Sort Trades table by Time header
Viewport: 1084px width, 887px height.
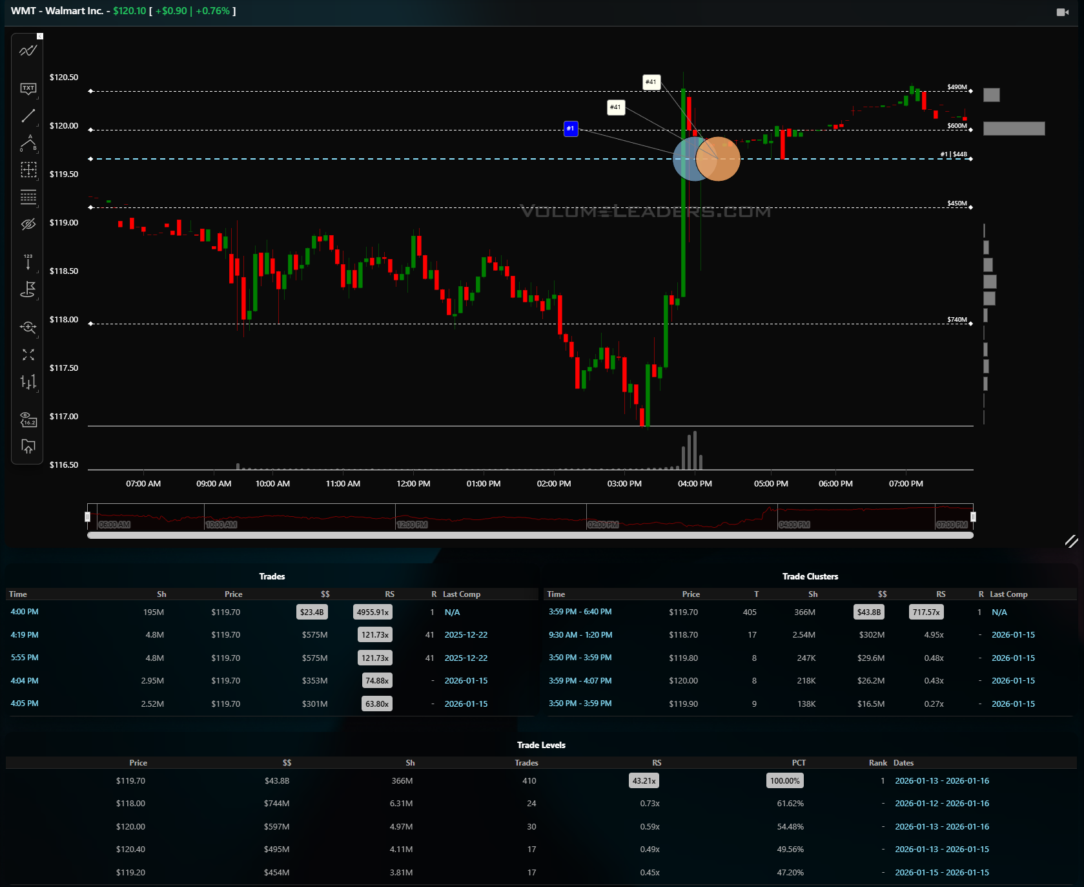click(18, 594)
